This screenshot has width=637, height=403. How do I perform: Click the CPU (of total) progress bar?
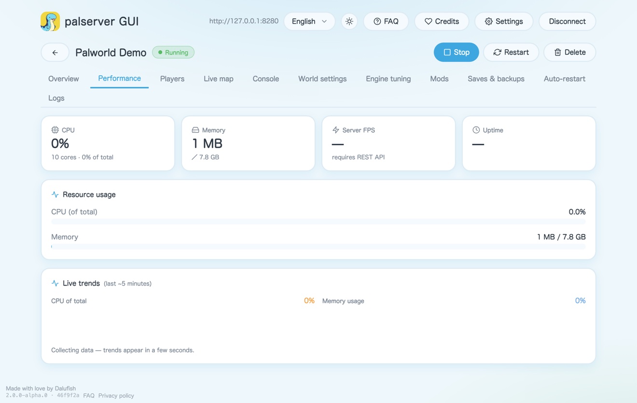click(x=318, y=222)
